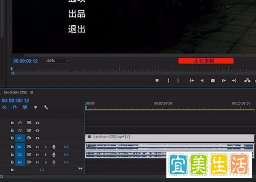Toggle sync lock for A1
Image resolution: width=256 pixels, height=182 pixels.
[x=29, y=147]
